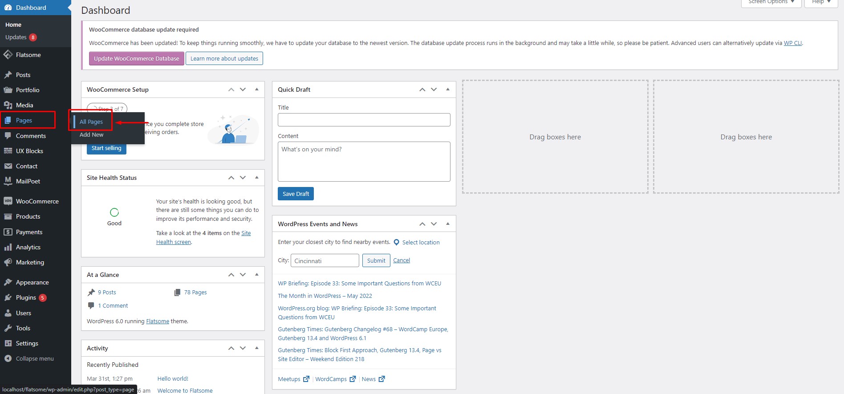The width and height of the screenshot is (844, 394).
Task: Cancel the city location change
Action: click(x=402, y=260)
